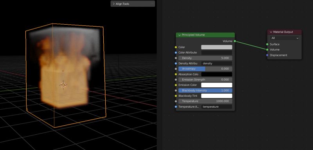313x150 pixels.
Task: Click the Emission Strength input socket
Action: [x=176, y=80]
